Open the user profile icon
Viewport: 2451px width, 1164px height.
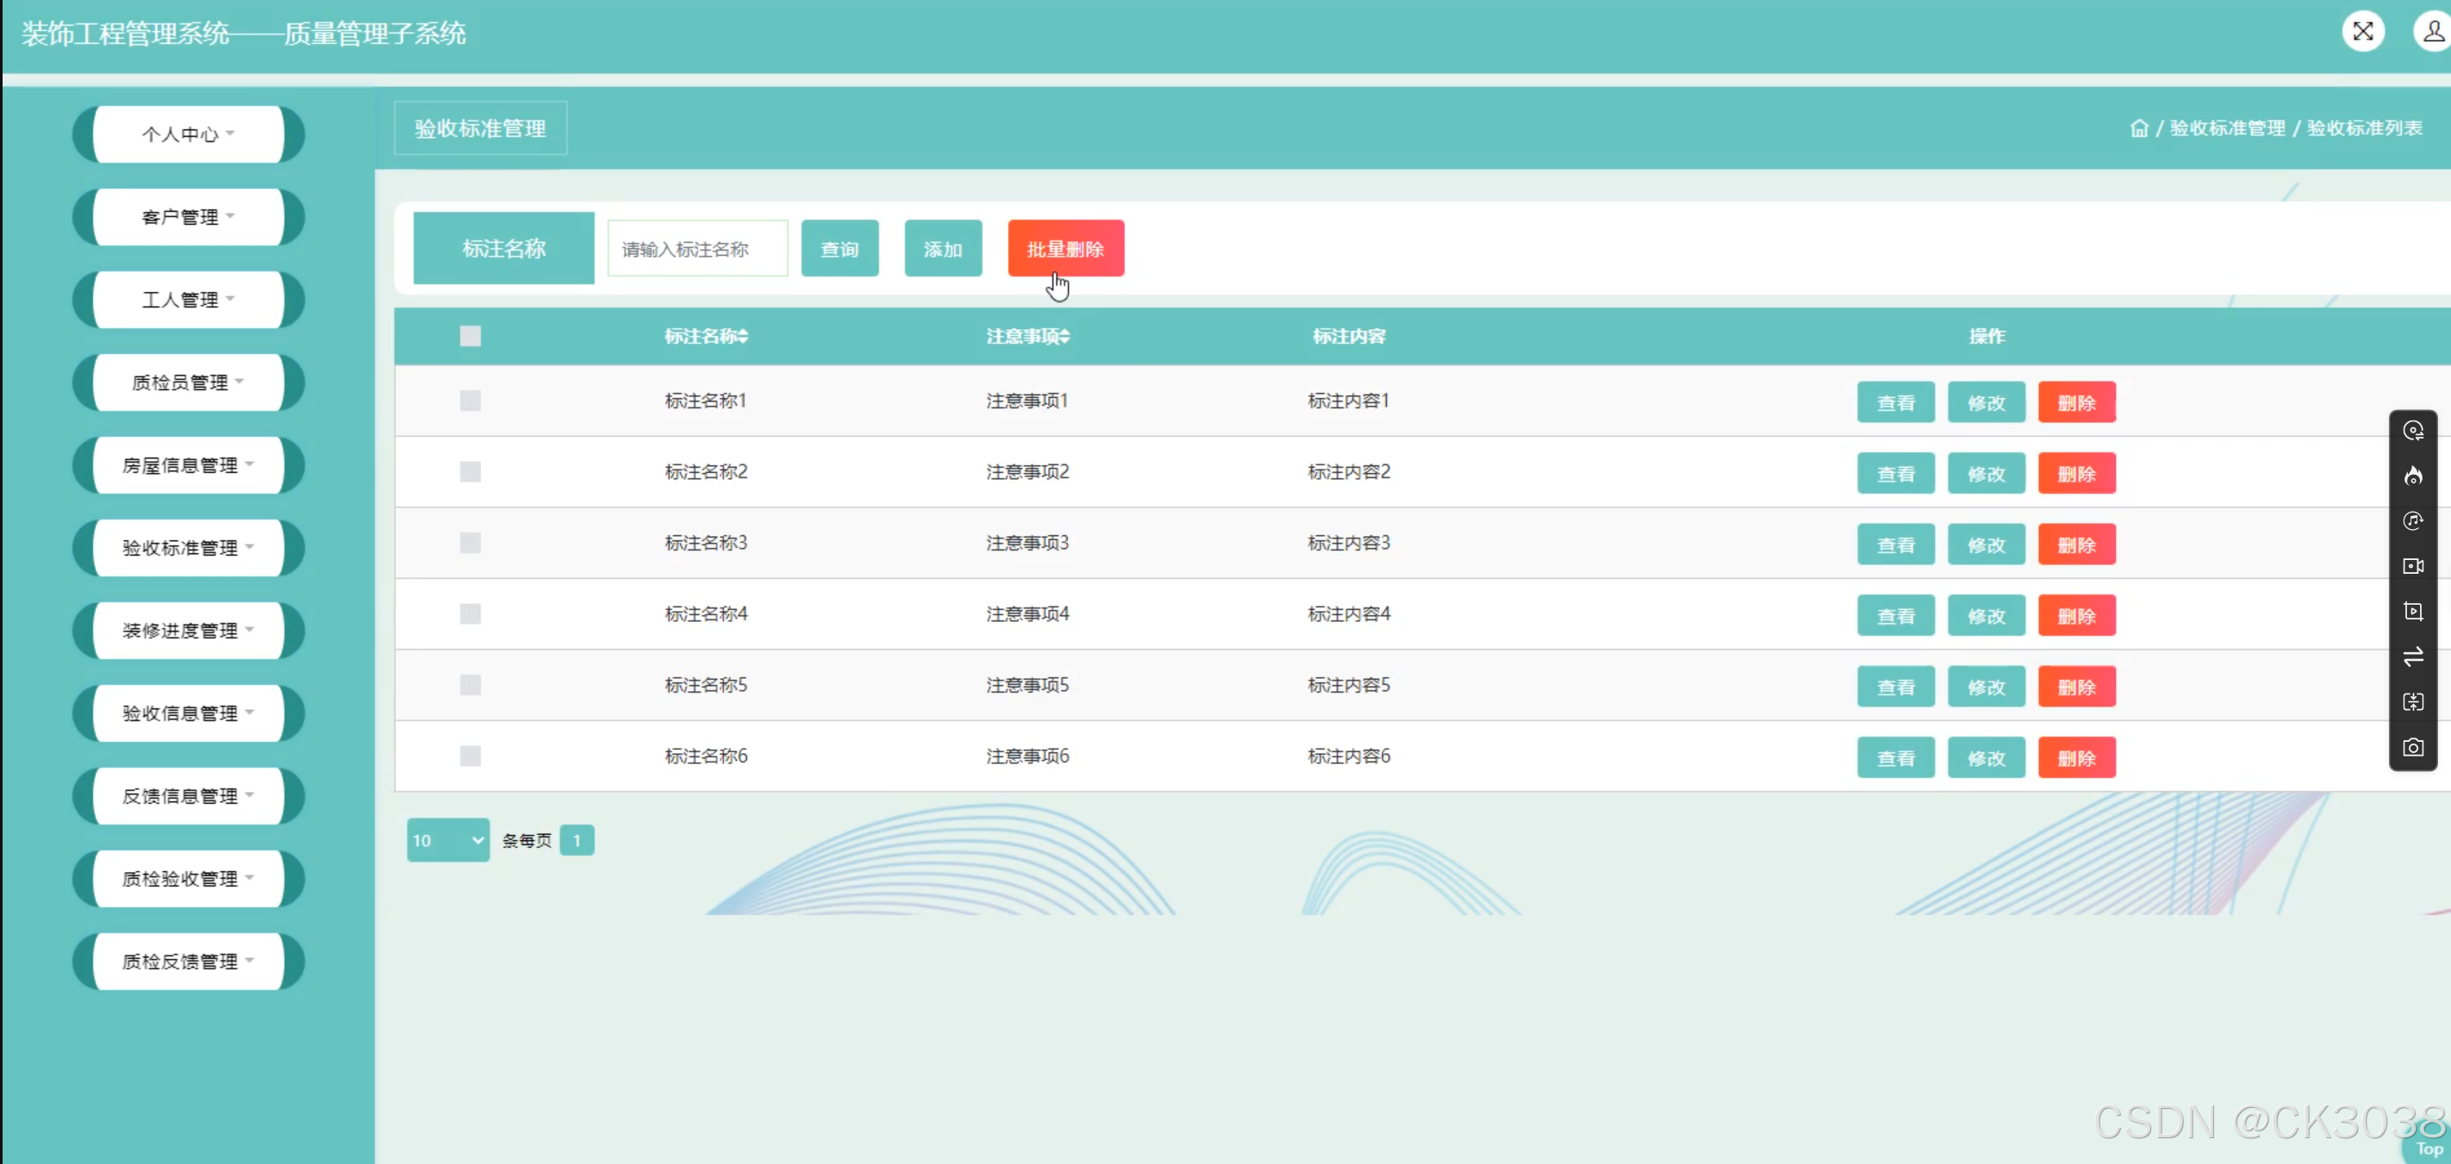[2433, 31]
